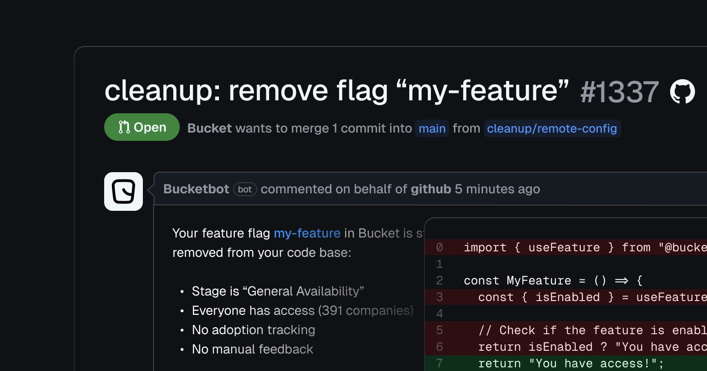The width and height of the screenshot is (707, 371).
Task: Select the Stage is General Availability bullet
Action: click(278, 291)
